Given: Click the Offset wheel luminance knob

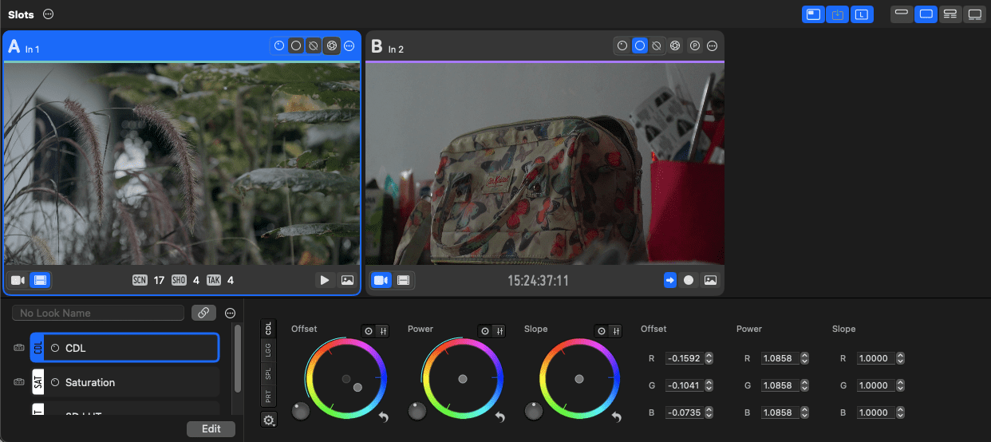Looking at the screenshot, I should [x=301, y=411].
